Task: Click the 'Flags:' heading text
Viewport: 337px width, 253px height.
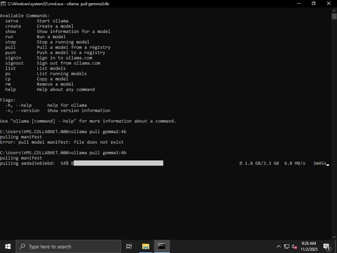Action: click(8, 100)
